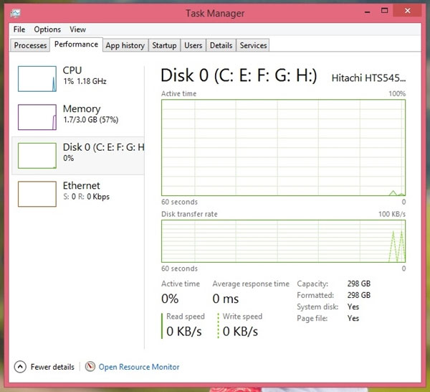Click the Average response time 0 ms value
Screen dimensions: 430x392
coord(226,299)
